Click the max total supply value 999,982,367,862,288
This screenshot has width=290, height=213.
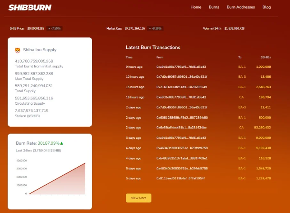(x=34, y=74)
